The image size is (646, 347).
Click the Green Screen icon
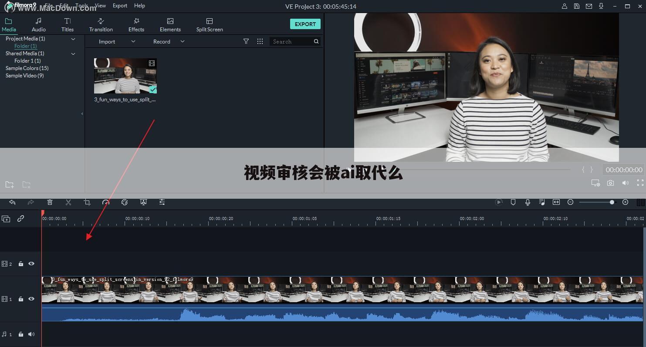(x=143, y=202)
